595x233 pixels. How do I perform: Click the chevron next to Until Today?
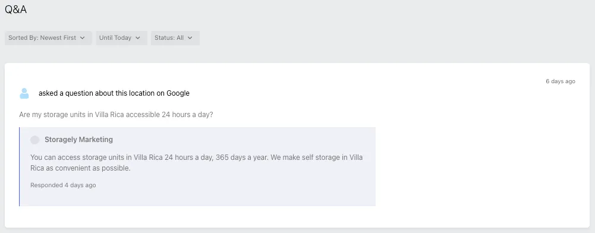coord(138,38)
